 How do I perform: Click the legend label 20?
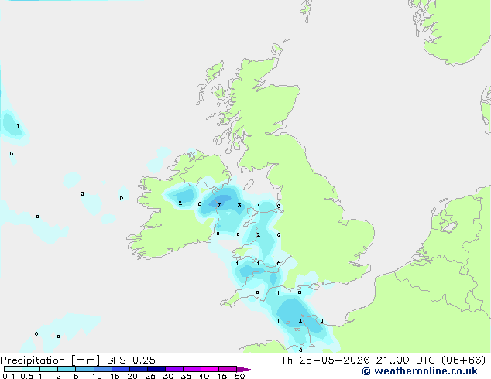pos(132,376)
